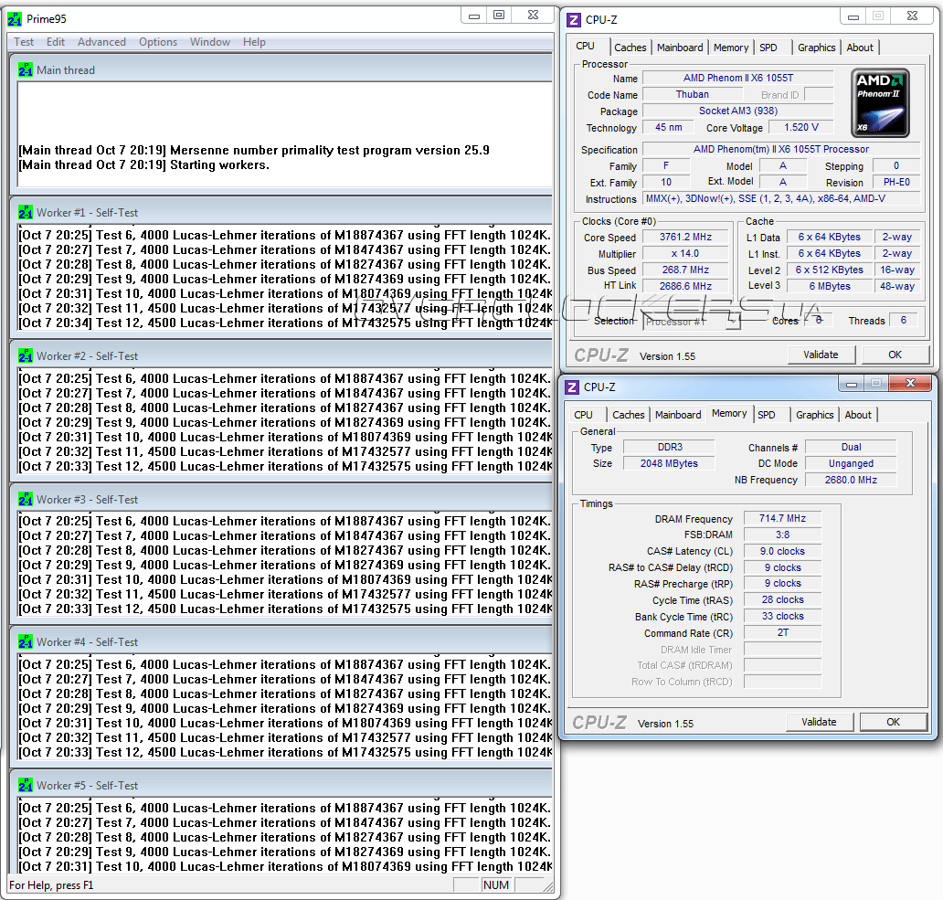Switch to Caches tab in top CPU-Z
The width and height of the screenshot is (943, 900).
[x=630, y=48]
